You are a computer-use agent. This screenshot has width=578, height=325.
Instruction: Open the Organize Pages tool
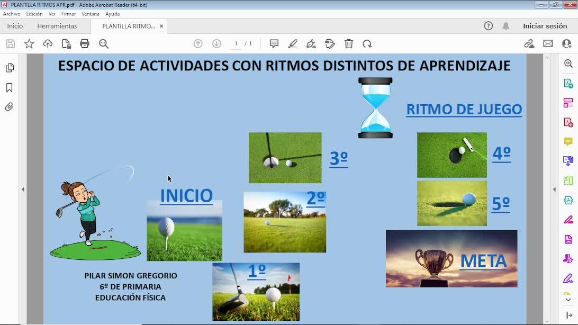(x=568, y=103)
